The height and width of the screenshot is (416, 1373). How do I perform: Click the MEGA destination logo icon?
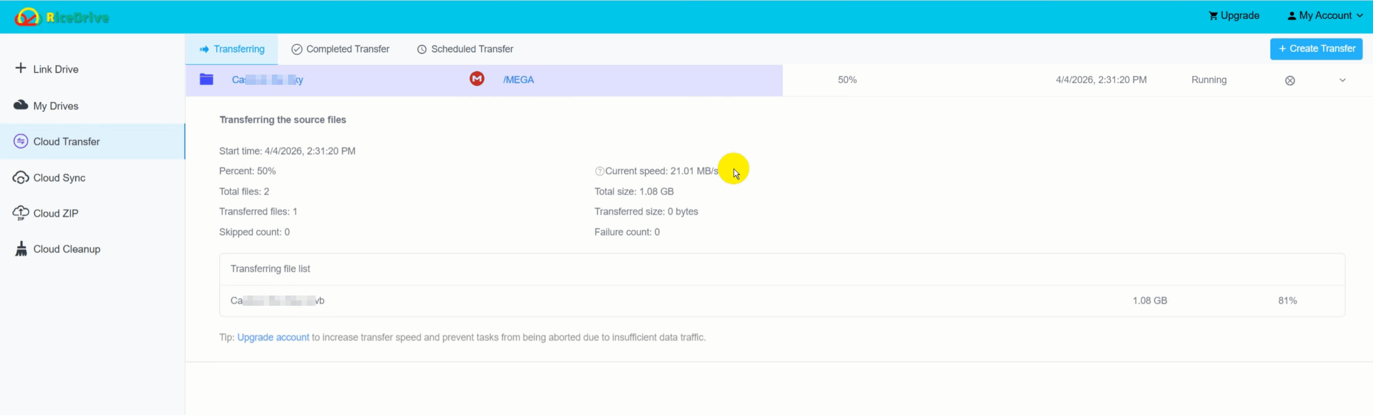pyautogui.click(x=477, y=79)
